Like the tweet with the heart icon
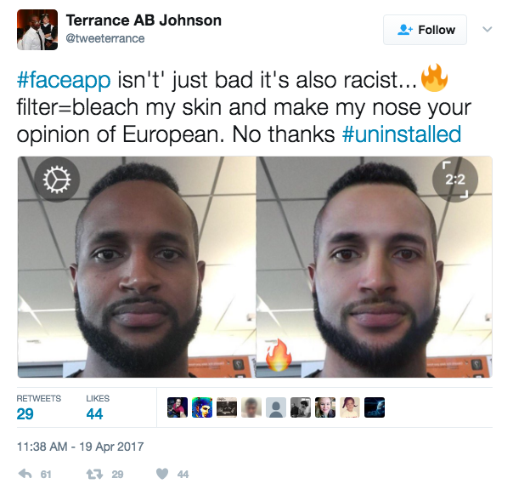This screenshot has height=484, width=513. tap(162, 474)
